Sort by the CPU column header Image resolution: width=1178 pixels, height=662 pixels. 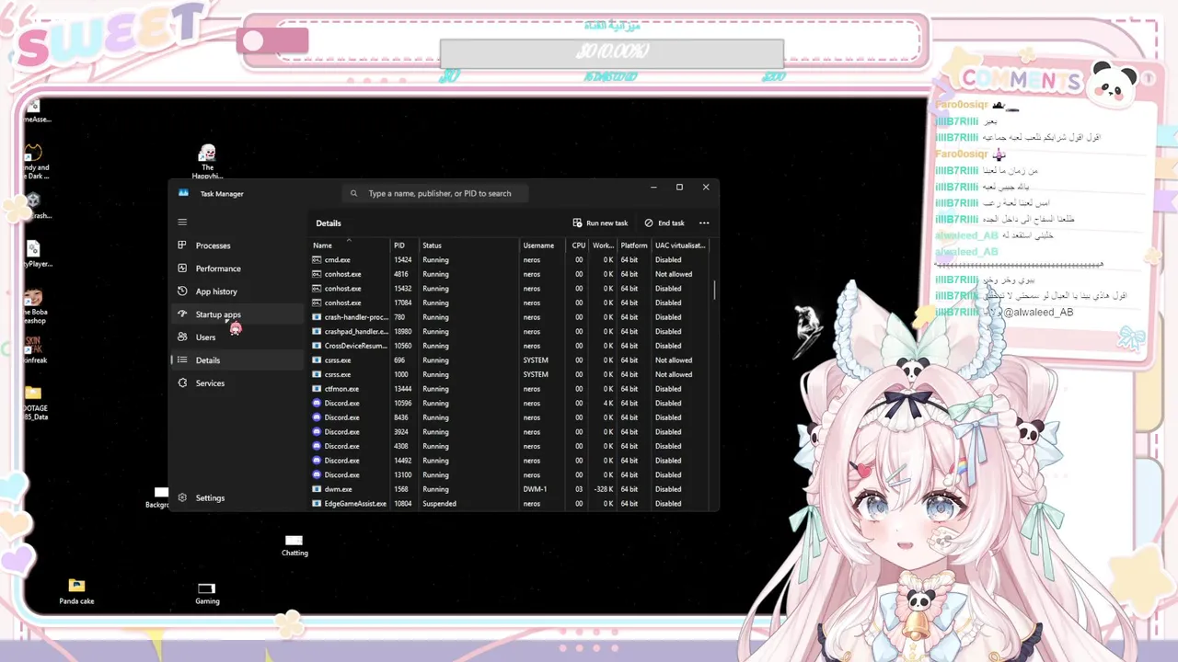point(578,245)
